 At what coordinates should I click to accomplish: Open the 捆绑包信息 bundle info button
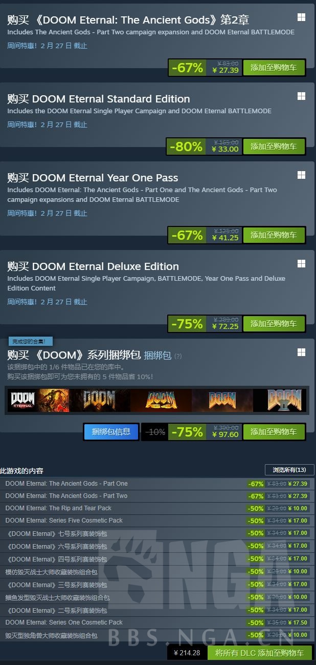[x=111, y=432]
